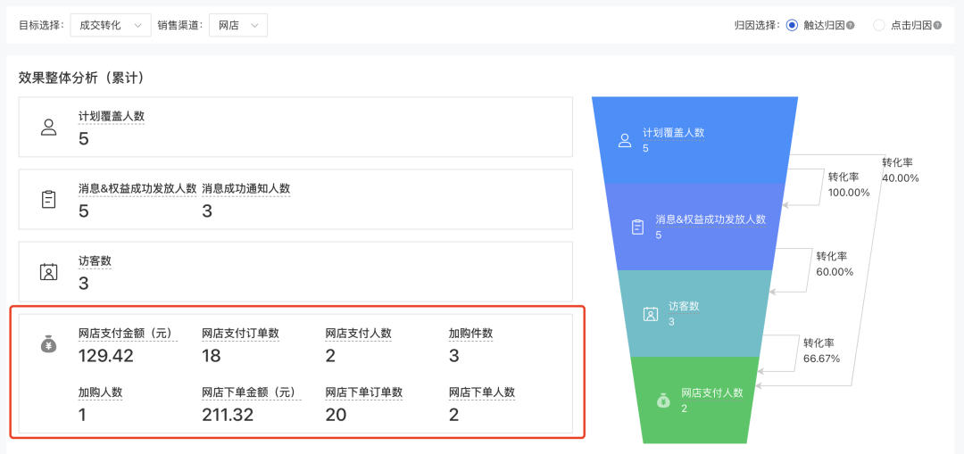This screenshot has width=964, height=454.
Task: Click the order count value 20
Action: click(336, 416)
